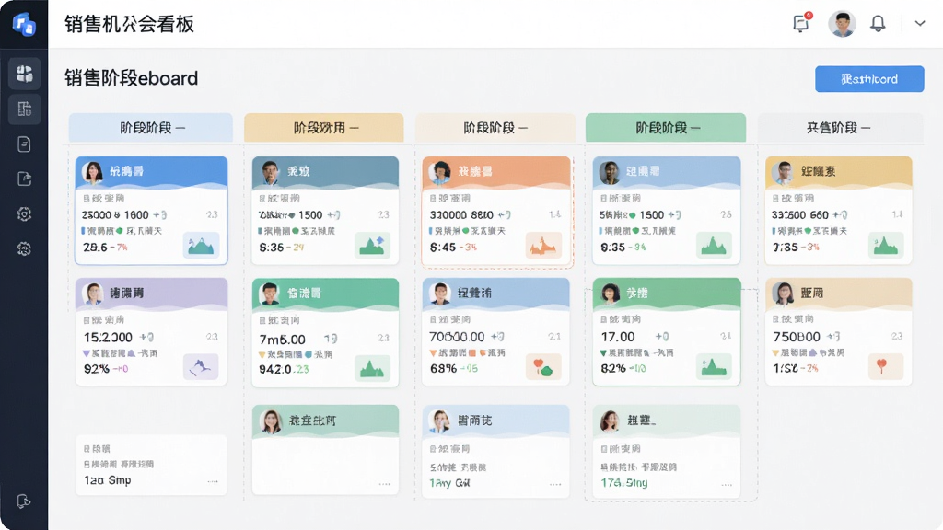943x530 pixels.
Task: Open the board layout icon in the sidebar
Action: [25, 109]
